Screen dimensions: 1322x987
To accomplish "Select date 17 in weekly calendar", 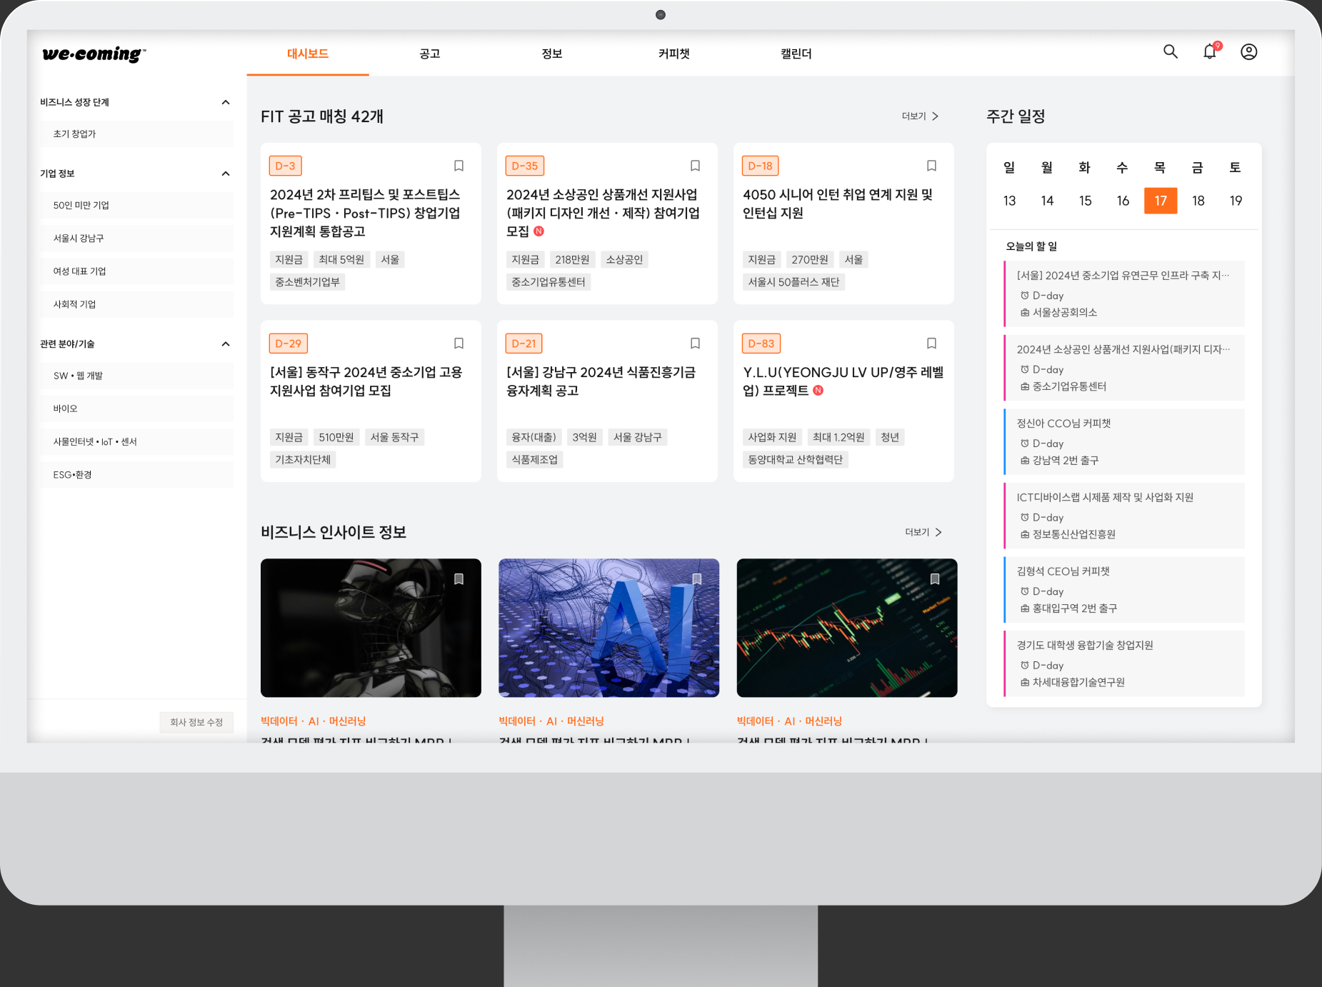I will coord(1161,201).
